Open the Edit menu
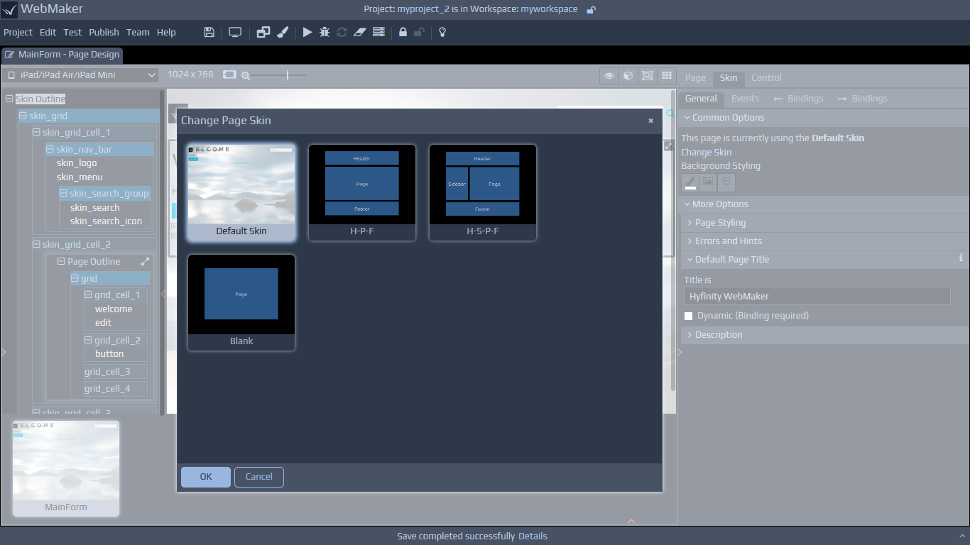The image size is (970, 545). (x=48, y=32)
